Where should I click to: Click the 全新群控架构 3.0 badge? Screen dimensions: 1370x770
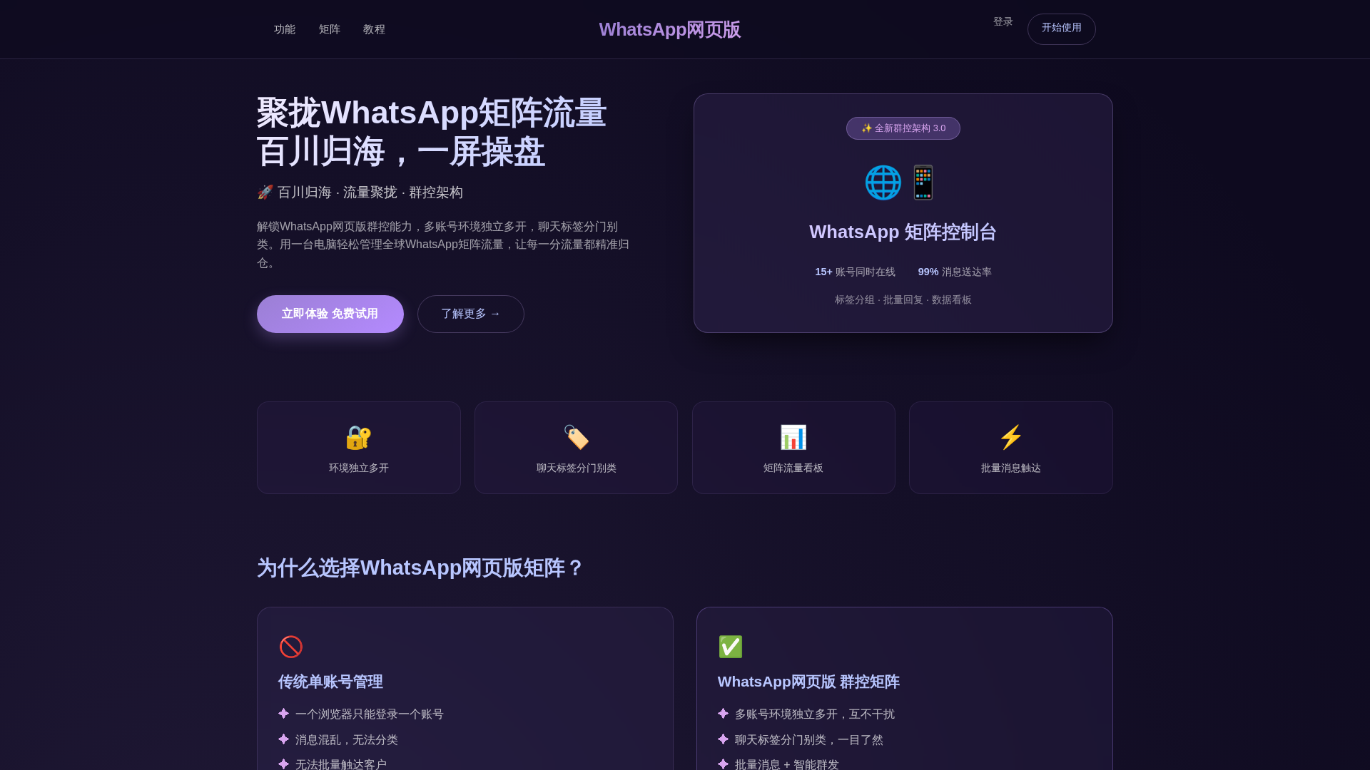(x=903, y=128)
